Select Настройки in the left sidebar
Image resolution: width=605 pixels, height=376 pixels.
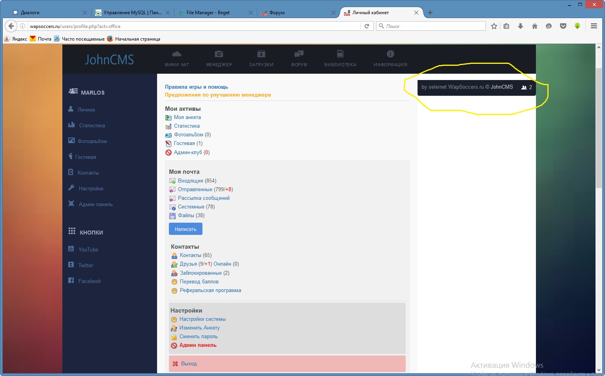pyautogui.click(x=91, y=189)
